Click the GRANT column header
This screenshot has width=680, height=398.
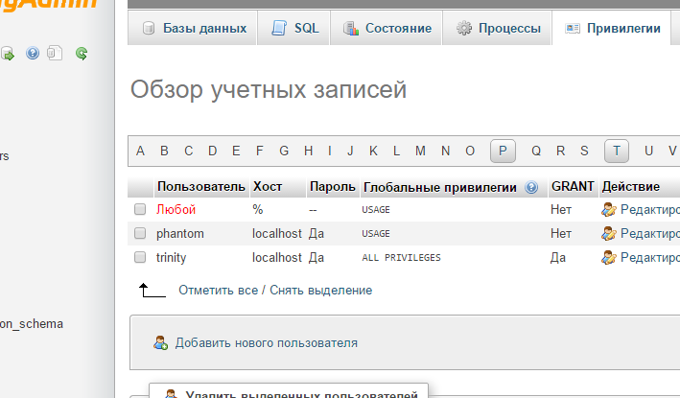573,186
